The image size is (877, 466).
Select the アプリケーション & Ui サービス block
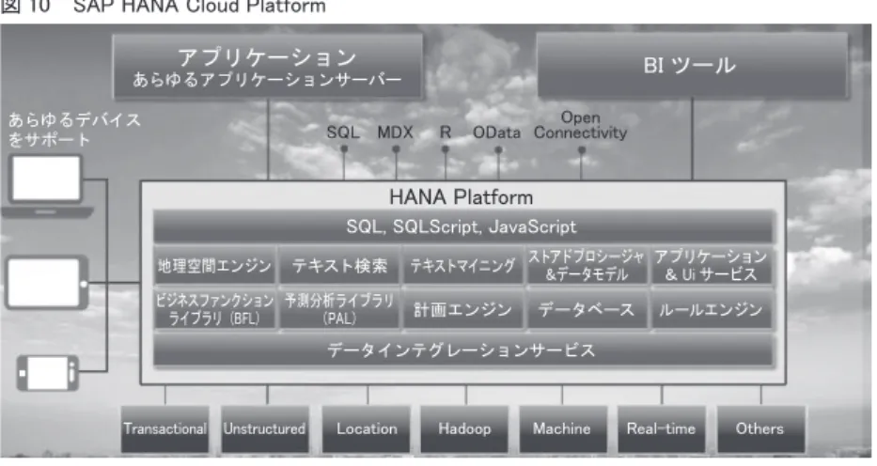tap(711, 265)
